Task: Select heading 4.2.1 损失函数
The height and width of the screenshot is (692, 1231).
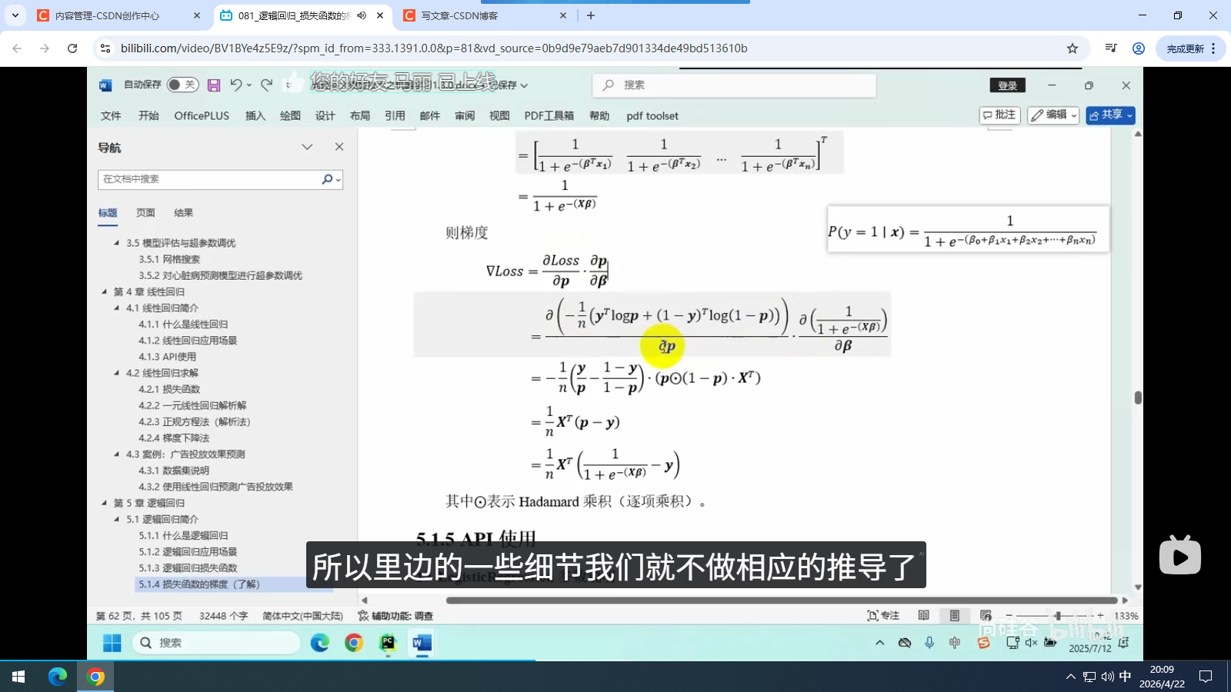Action: (x=169, y=389)
